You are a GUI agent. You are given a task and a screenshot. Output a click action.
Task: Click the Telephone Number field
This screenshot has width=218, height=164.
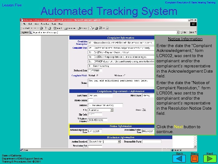coord(97,120)
